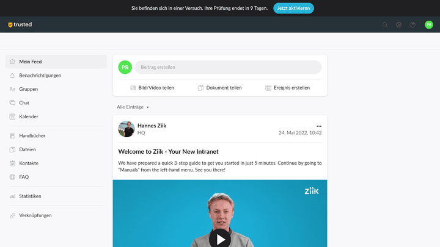Screen dimensions: 440x247
Task: Open the three-dot post options menu
Action: 319,126
